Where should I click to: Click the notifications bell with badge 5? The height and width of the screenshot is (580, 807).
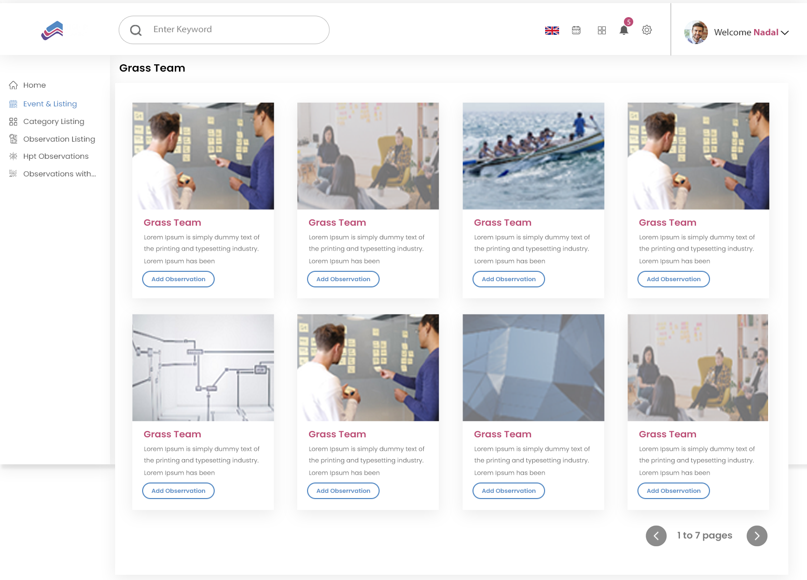[x=623, y=30]
